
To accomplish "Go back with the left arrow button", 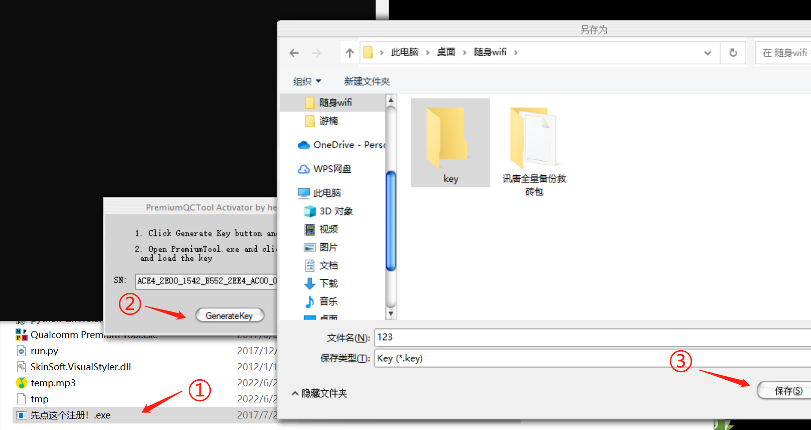I will pos(294,53).
